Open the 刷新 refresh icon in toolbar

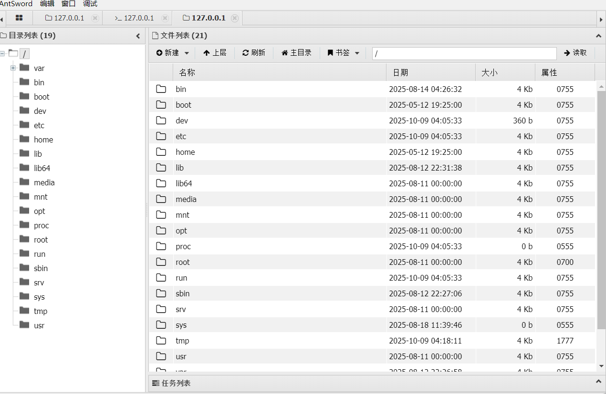pos(246,53)
